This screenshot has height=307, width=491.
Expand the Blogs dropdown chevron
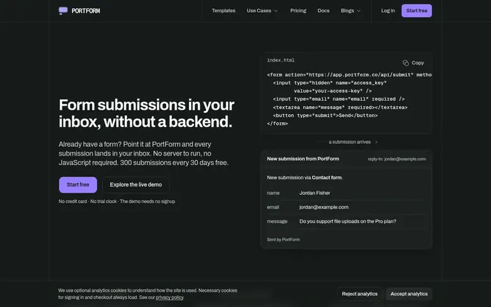359,11
